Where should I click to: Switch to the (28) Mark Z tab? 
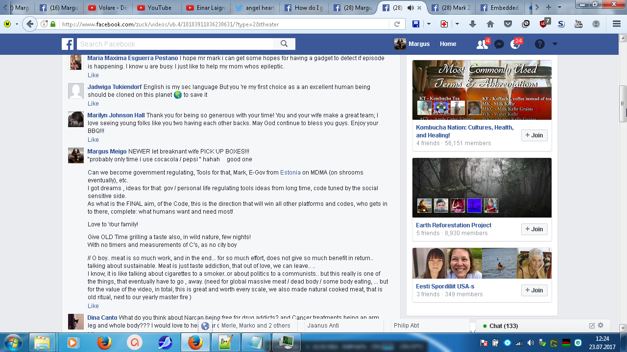click(x=450, y=8)
